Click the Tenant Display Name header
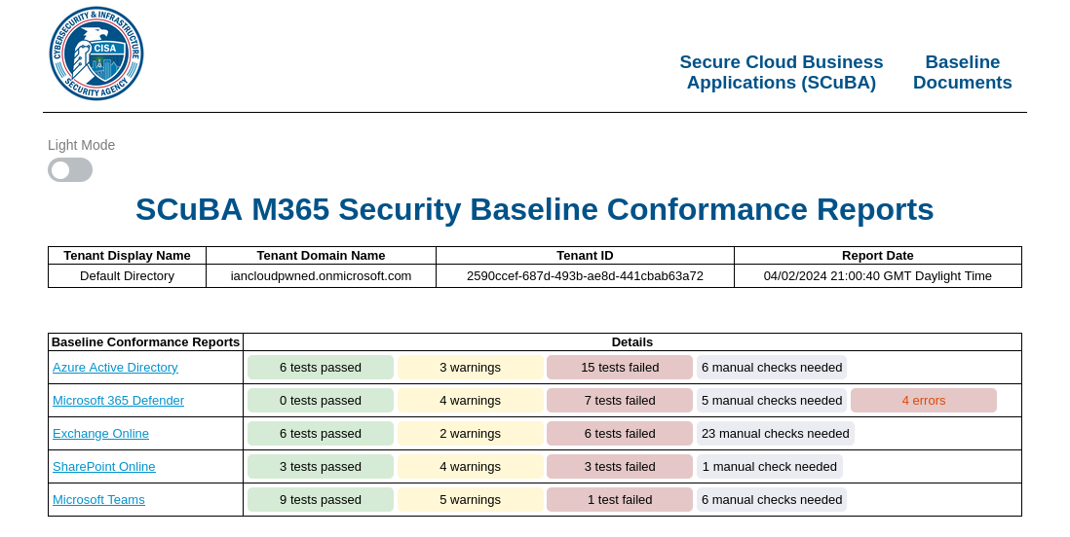Image resolution: width=1070 pixels, height=537 pixels. 127,256
